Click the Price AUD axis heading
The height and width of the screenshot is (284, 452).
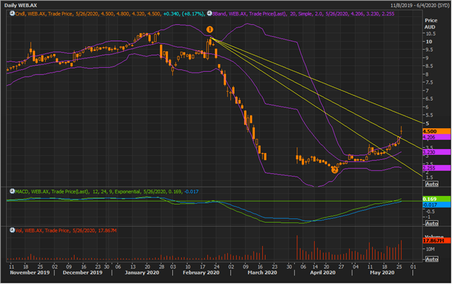[x=430, y=23]
